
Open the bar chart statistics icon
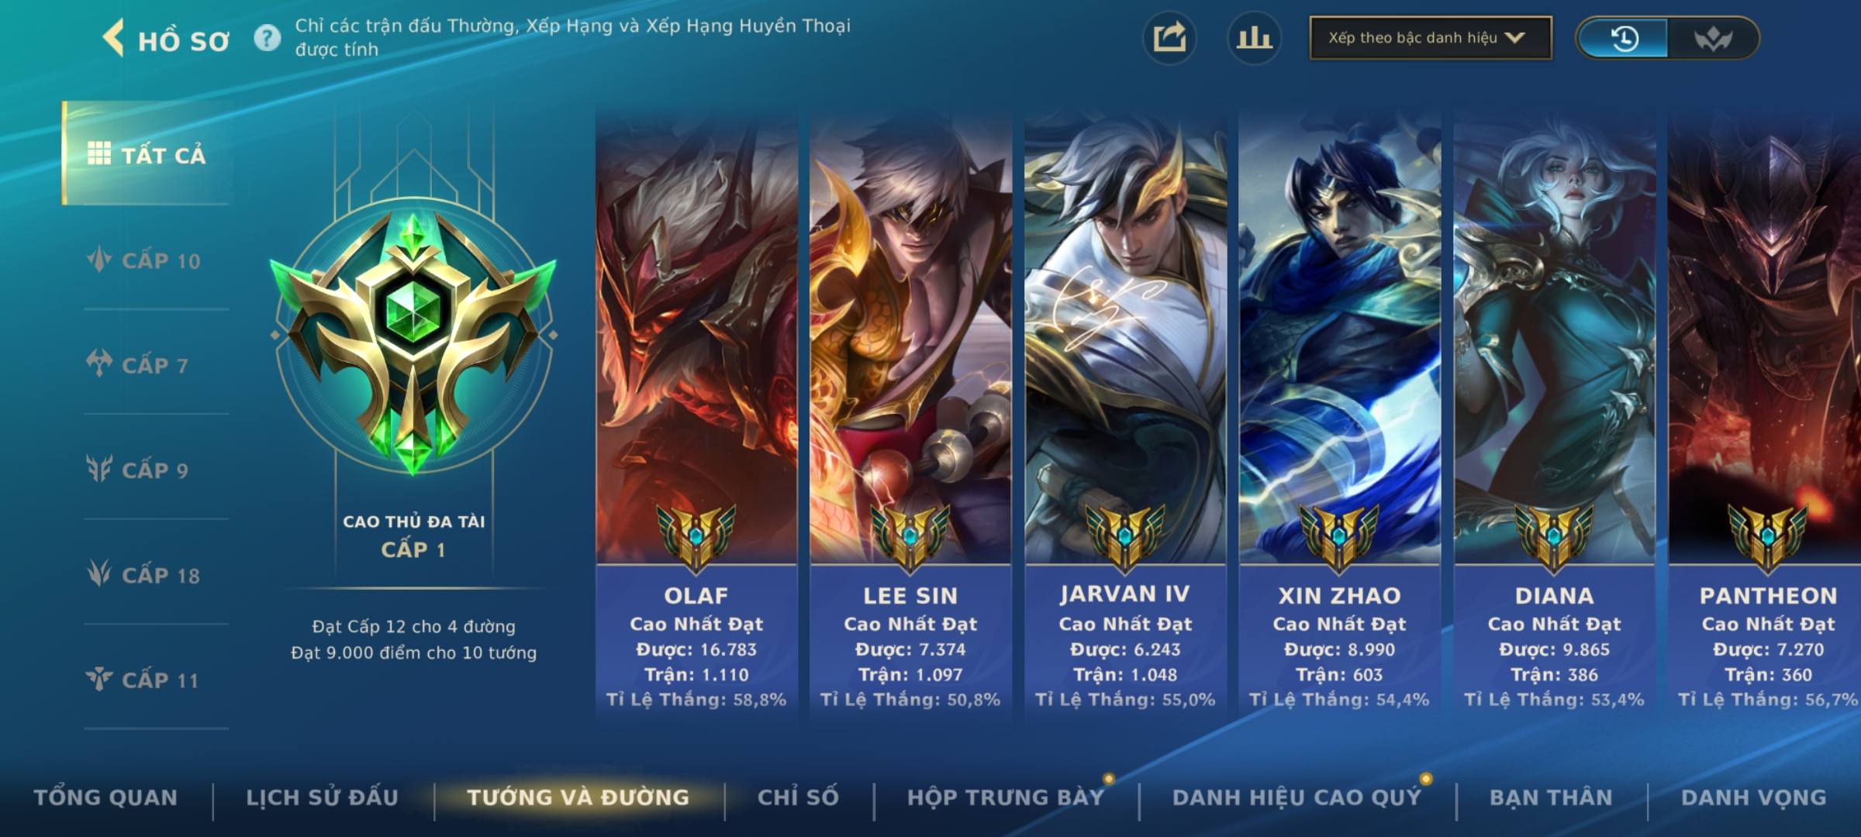(x=1254, y=38)
